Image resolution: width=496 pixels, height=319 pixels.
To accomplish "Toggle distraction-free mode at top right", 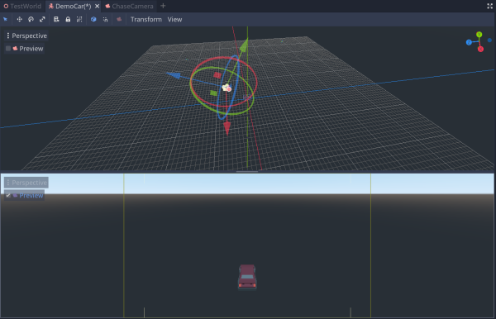I will pos(489,6).
